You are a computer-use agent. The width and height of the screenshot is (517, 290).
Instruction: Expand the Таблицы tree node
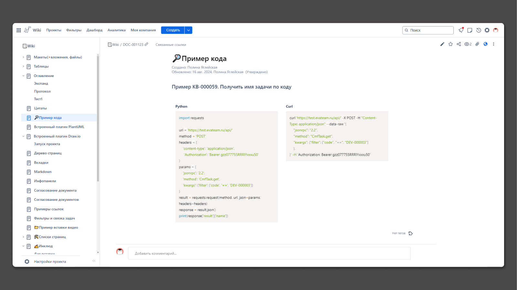(x=23, y=66)
